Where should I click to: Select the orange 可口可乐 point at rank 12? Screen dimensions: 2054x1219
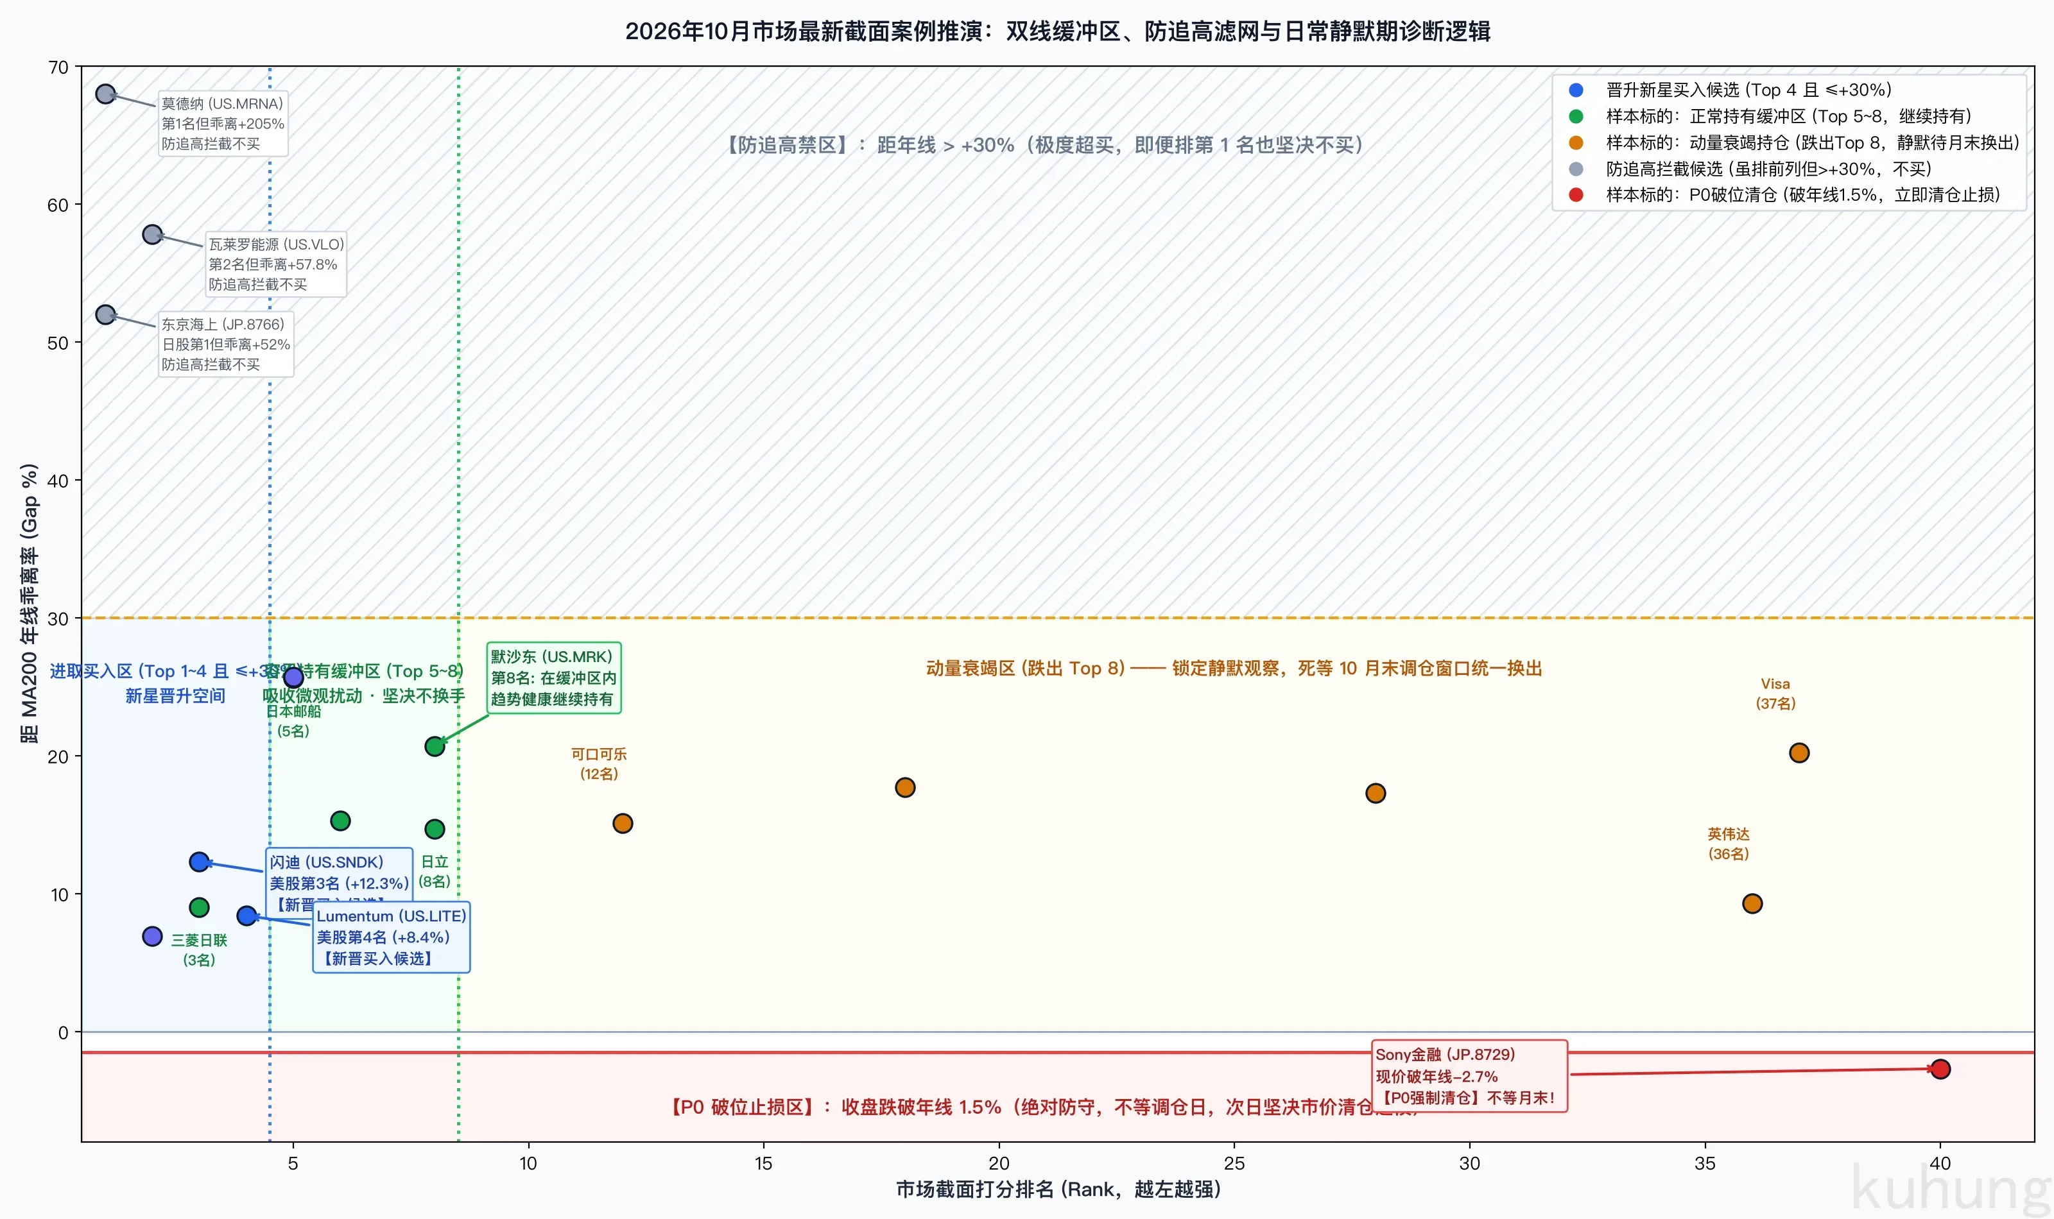tap(623, 823)
